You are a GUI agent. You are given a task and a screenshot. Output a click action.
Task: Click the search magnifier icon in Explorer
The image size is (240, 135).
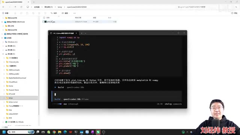click(x=236, y=7)
